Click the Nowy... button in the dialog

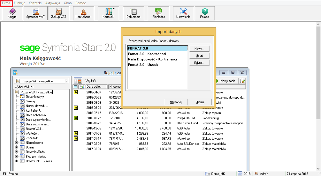point(199,49)
